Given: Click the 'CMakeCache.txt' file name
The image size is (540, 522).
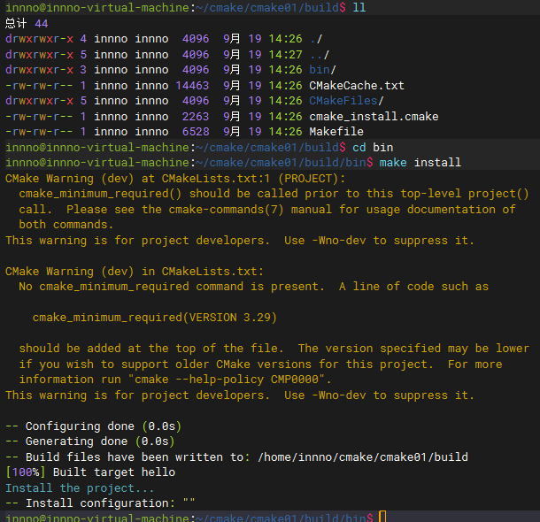Looking at the screenshot, I should tap(357, 85).
